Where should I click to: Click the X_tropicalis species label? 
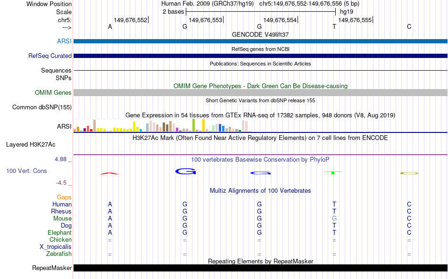(x=56, y=247)
